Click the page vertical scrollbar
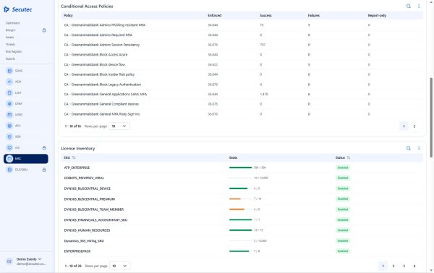Viewport: 434px width, 273px height. [431, 118]
